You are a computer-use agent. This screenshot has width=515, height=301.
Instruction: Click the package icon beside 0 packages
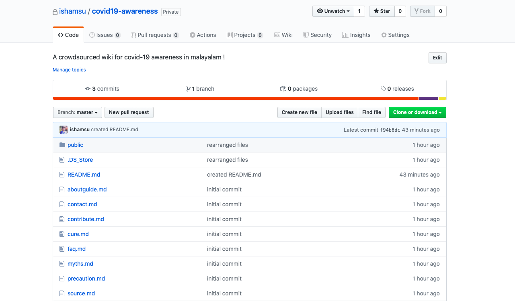pyautogui.click(x=283, y=89)
